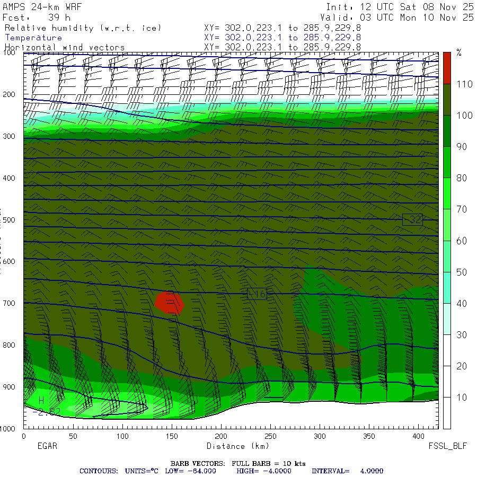Click the 'Distance (km)' axis title
This screenshot has width=477, height=477.
[238, 446]
